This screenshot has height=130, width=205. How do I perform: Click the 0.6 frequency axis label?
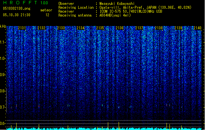3,123
